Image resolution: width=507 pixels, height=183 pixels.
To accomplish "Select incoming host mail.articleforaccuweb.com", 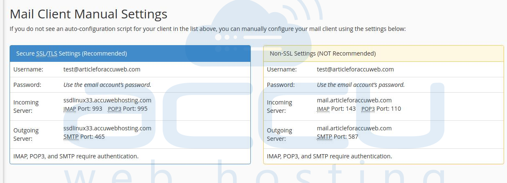I will (354, 100).
